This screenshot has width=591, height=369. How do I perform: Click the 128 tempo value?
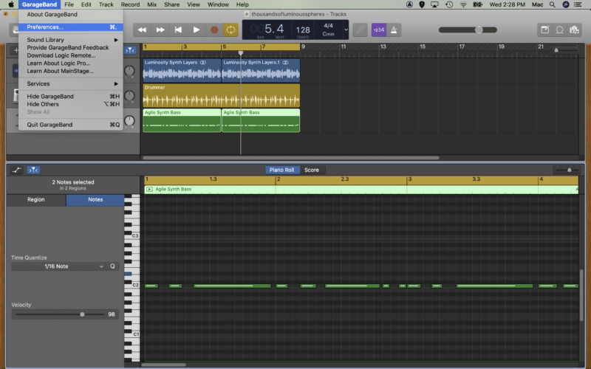[303, 30]
